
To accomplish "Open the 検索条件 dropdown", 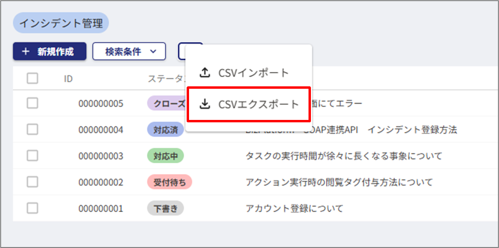I will (x=129, y=52).
